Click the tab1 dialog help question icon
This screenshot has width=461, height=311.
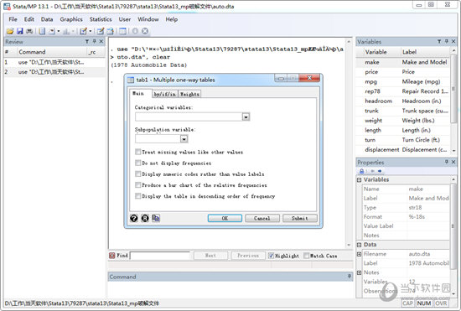[134, 218]
